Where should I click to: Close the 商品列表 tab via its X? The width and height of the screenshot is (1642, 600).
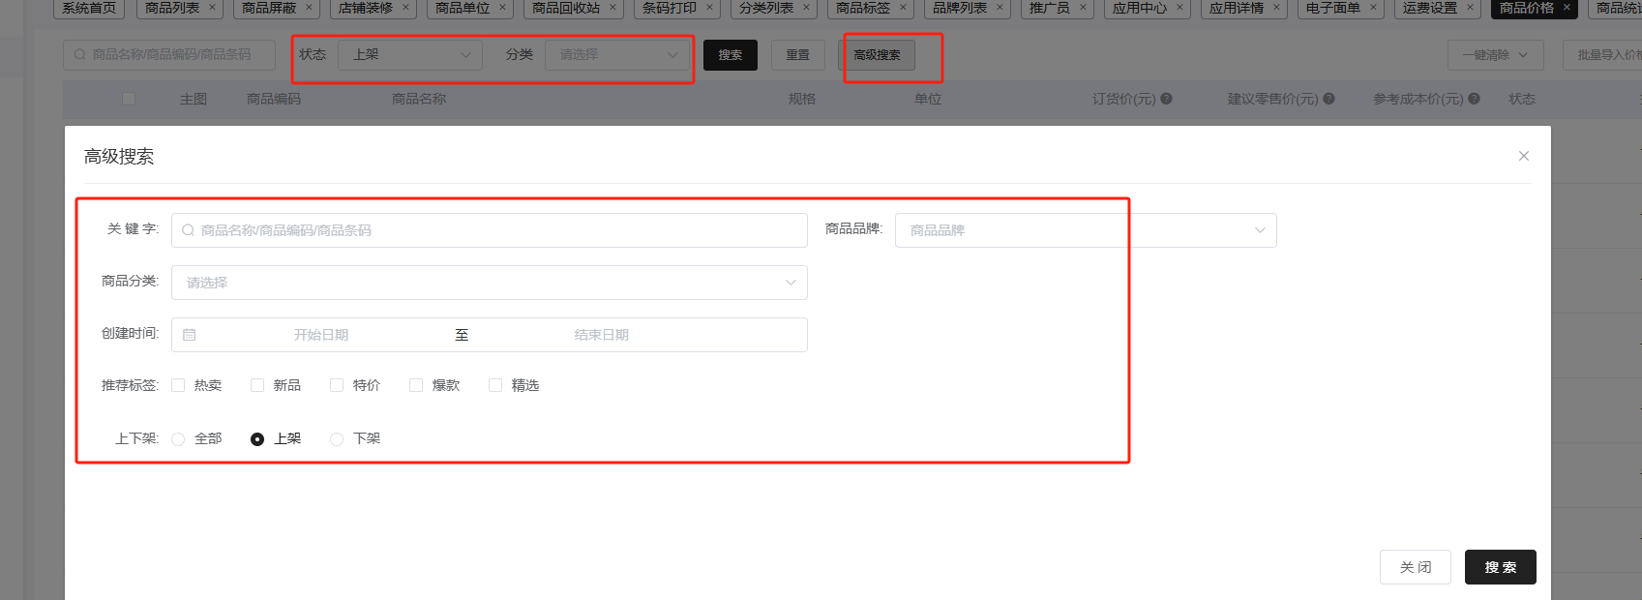[x=212, y=8]
